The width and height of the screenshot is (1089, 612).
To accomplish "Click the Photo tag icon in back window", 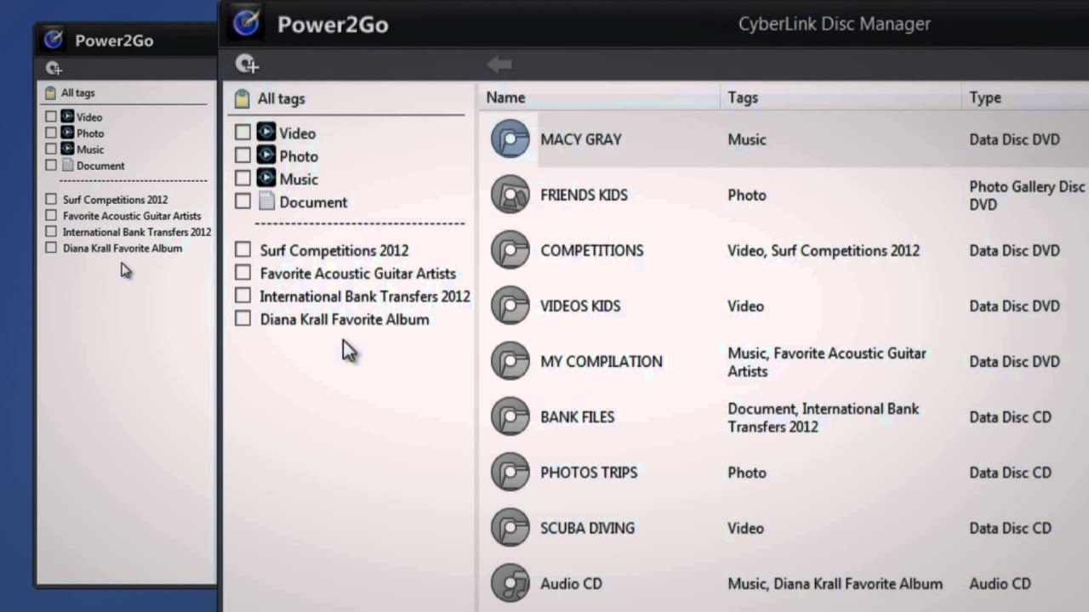I will 67,133.
